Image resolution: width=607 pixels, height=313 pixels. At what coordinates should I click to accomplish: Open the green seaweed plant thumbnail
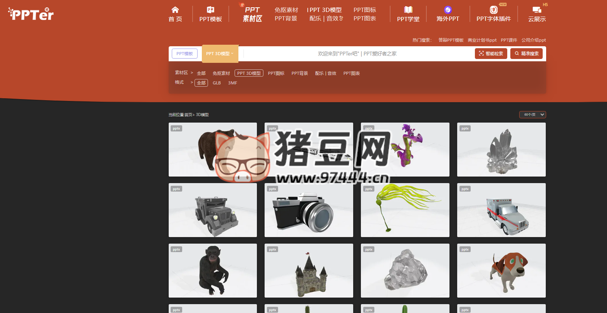tap(405, 210)
